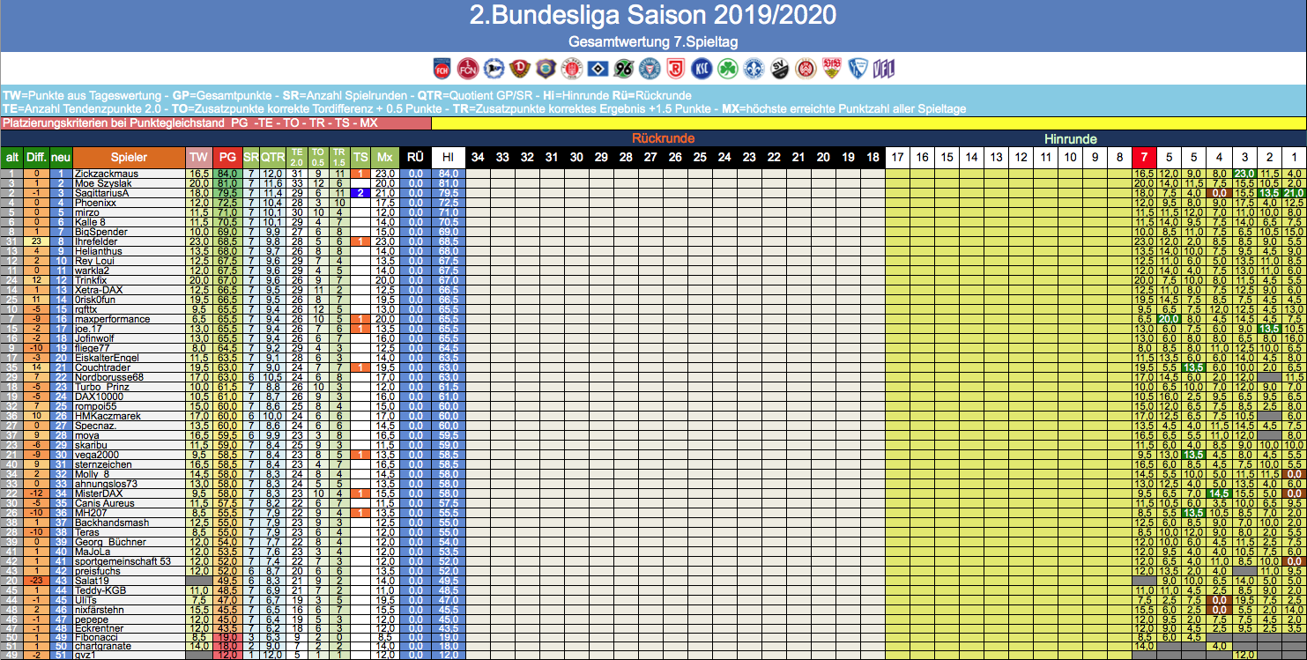Select the Spieler column header
This screenshot has height=660, width=1307.
(x=129, y=157)
